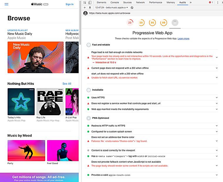Image resolution: width=223 pixels, height=182 pixels.
Task: Select the Audits tab
Action: (183, 2)
